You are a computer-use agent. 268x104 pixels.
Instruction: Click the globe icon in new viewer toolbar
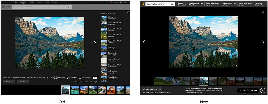[x=240, y=90]
